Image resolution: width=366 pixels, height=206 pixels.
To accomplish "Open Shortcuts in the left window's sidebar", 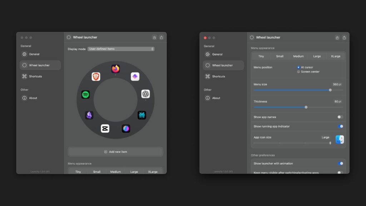I will [35, 76].
